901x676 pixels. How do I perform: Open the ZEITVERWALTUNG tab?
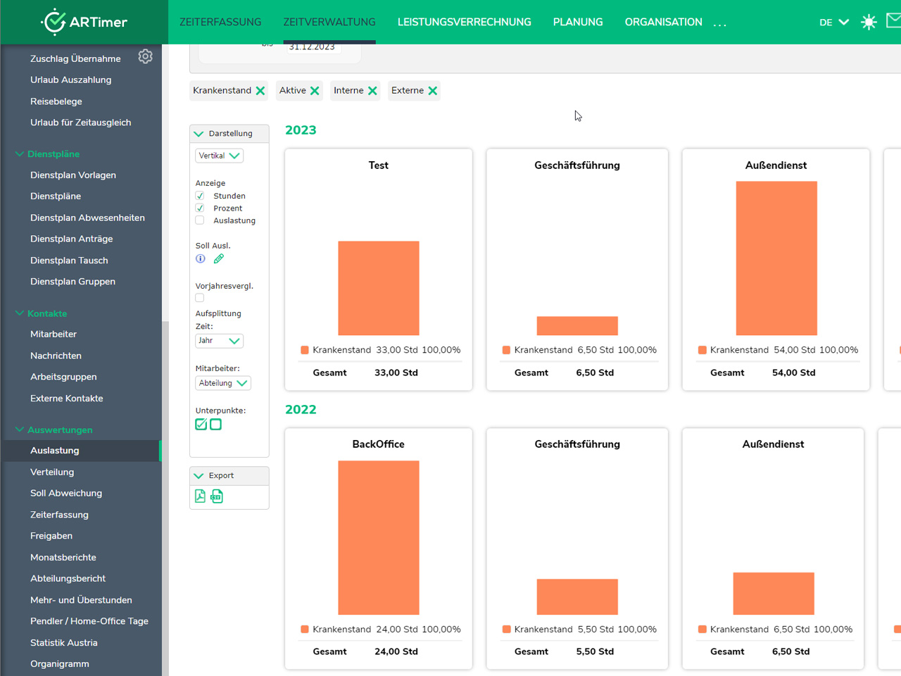tap(329, 22)
